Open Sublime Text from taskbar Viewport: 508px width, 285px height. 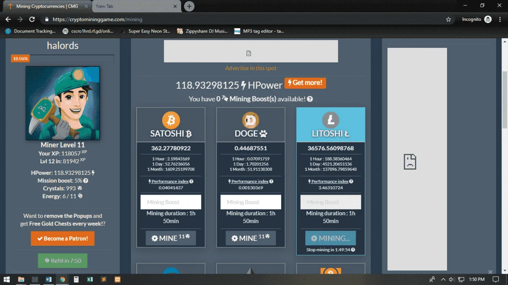point(104,280)
